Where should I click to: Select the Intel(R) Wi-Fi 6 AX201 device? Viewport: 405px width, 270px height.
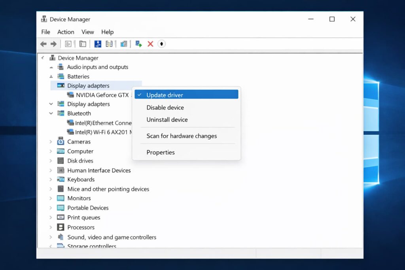coord(103,132)
